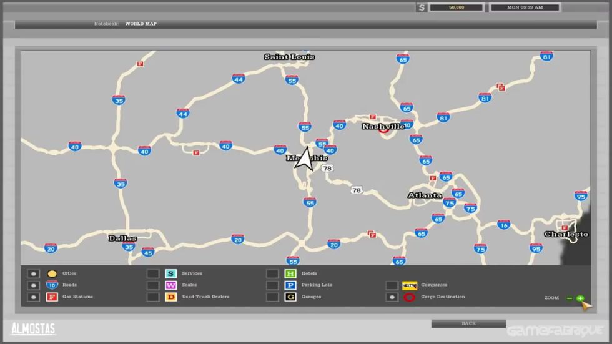Click the red F Gas Stations icon
612x344 pixels.
pos(52,297)
